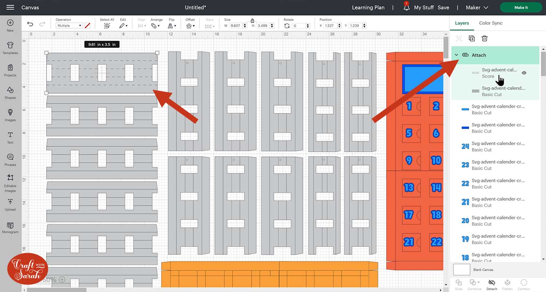Undo the last action

tap(30, 24)
